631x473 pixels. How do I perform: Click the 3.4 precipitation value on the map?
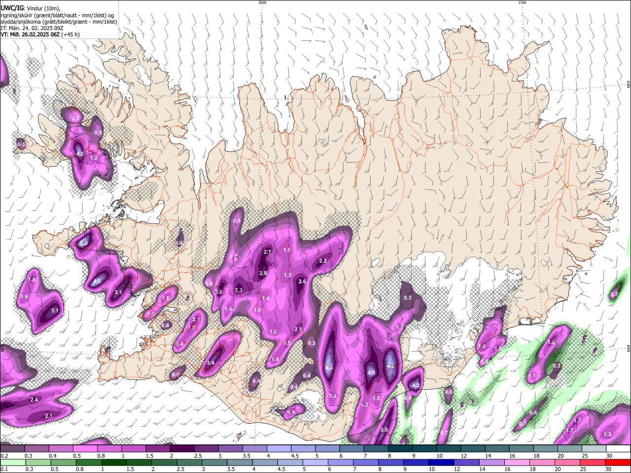click(210, 363)
